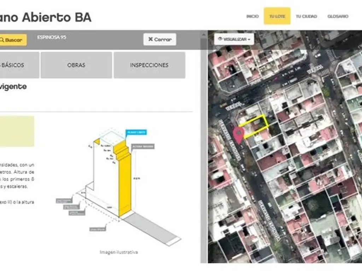Click the Espinosa 95 address field
Image resolution: width=362 pixels, height=271 pixels.
click(52, 37)
